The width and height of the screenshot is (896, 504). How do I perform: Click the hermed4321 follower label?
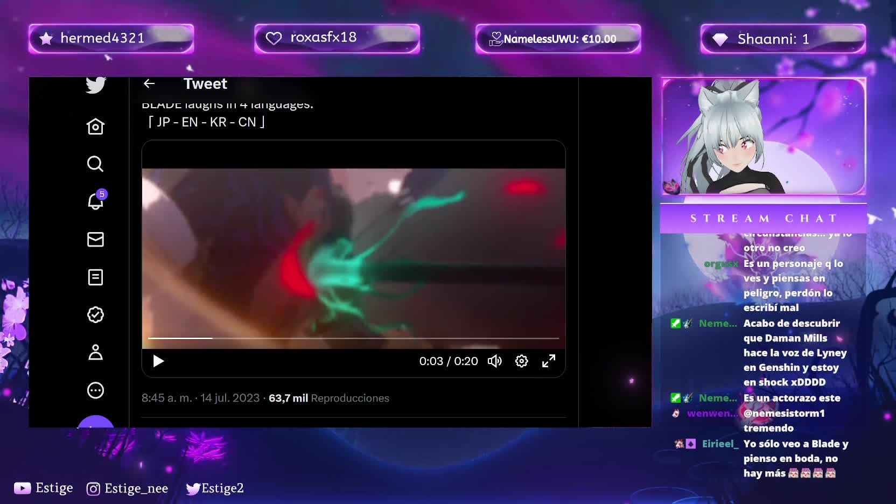(x=102, y=38)
